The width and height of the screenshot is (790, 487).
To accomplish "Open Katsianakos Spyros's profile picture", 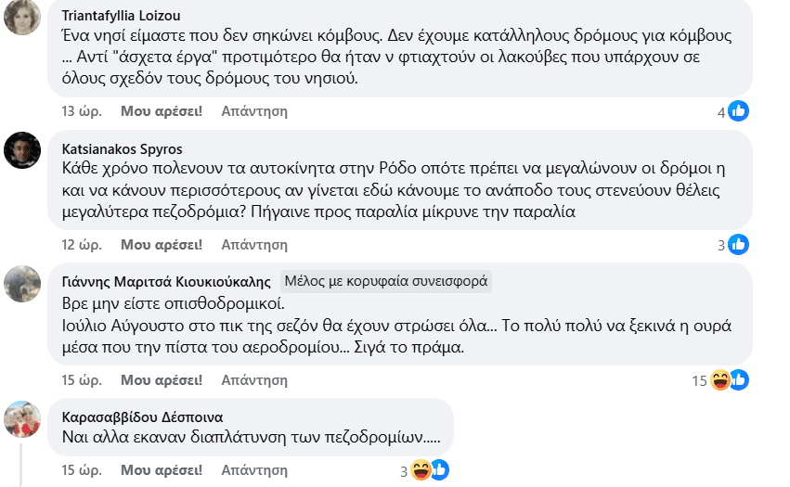I will [x=21, y=150].
